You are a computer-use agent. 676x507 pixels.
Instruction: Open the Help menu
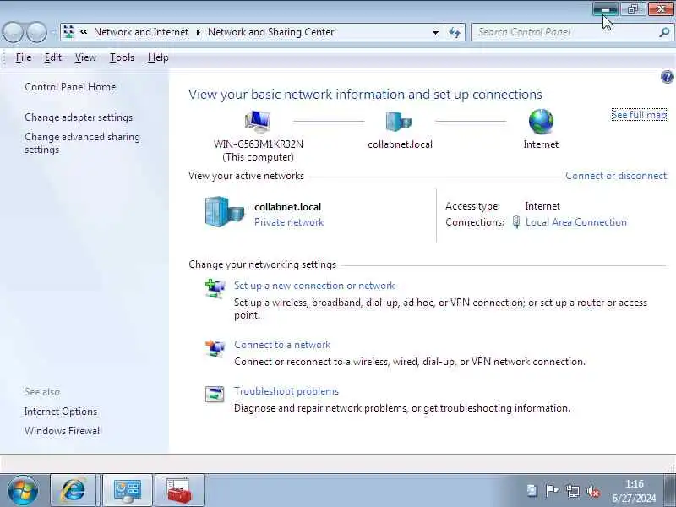click(x=158, y=57)
